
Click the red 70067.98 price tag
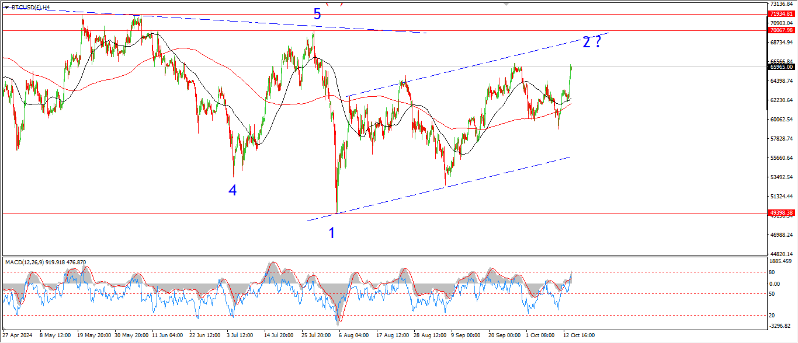(x=782, y=30)
